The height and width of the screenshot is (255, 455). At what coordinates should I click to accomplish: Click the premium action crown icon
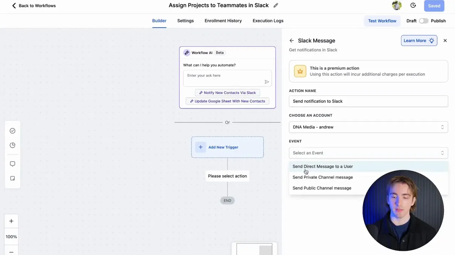[300, 71]
